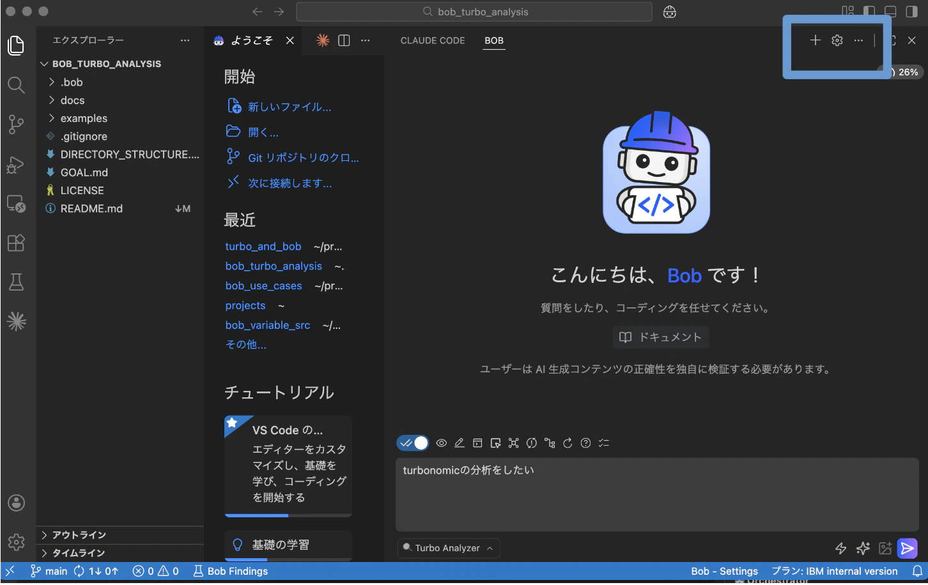The image size is (928, 585).
Task: Open the customize layout icon
Action: [847, 11]
